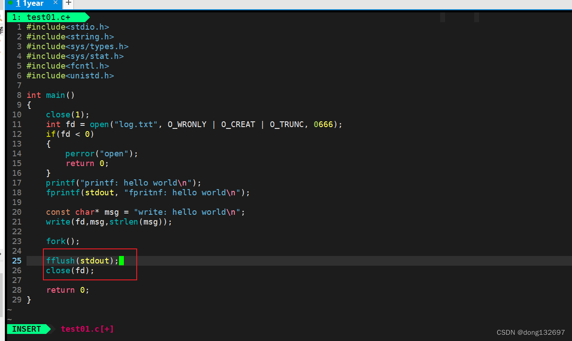Click '#include<fcntl.h>' on line 5
This screenshot has width=572, height=341.
point(68,66)
